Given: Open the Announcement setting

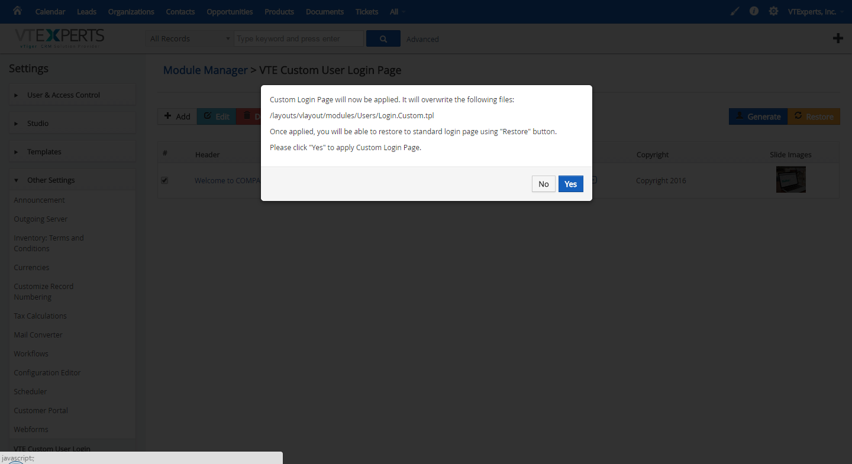Looking at the screenshot, I should tap(39, 200).
